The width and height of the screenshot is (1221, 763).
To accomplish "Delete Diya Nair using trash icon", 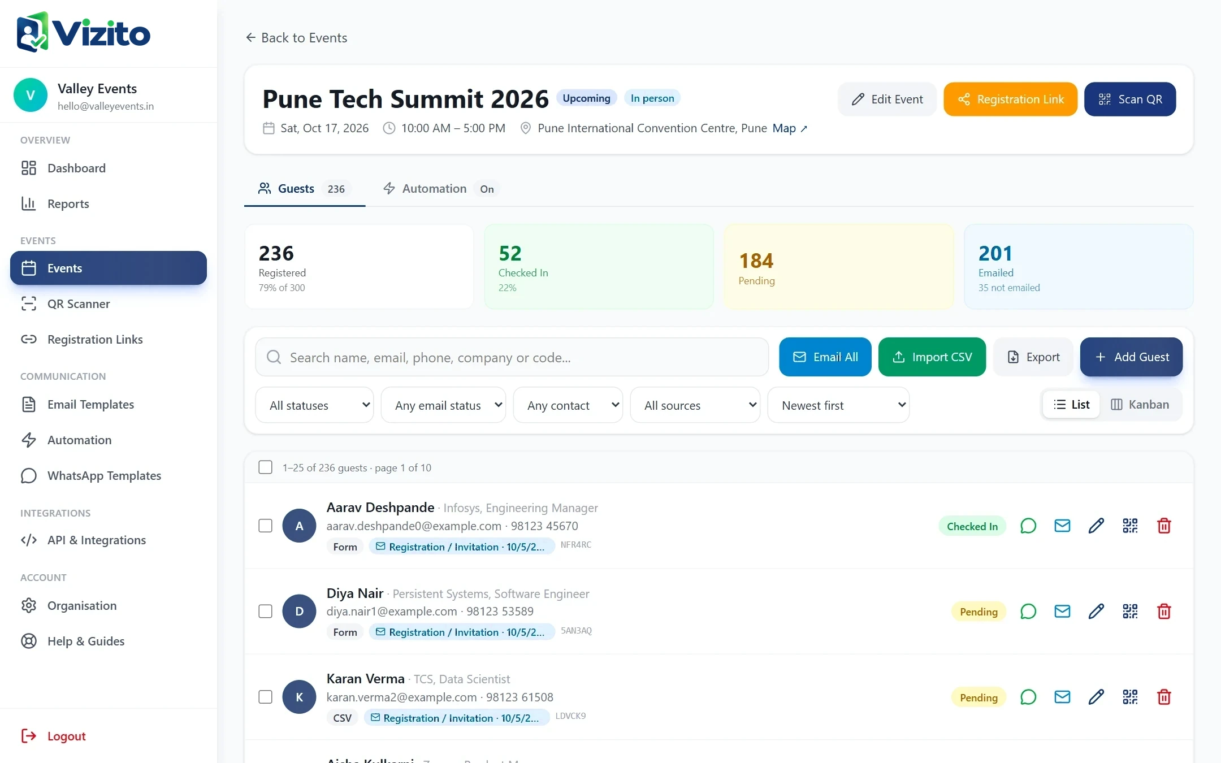I will tap(1164, 612).
